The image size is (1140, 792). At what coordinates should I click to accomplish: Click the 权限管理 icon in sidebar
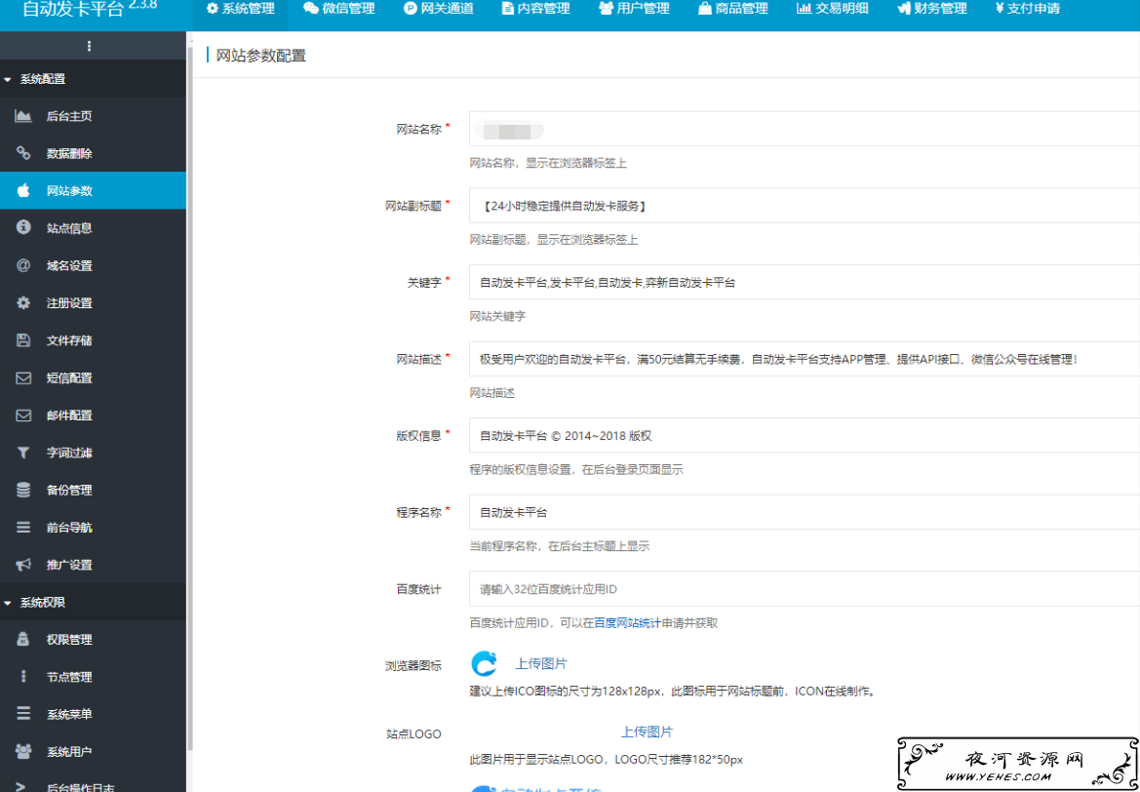tap(23, 639)
